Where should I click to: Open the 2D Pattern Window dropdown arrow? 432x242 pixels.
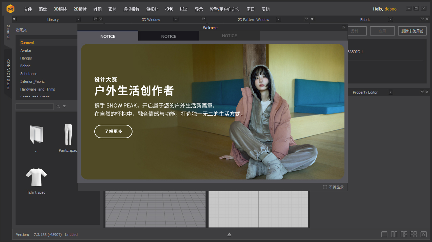tap(278, 19)
